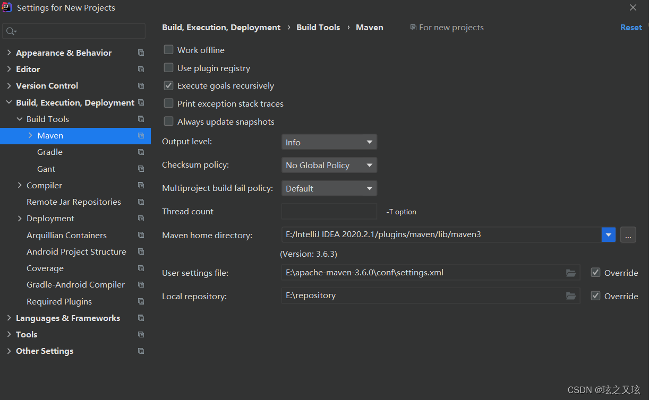This screenshot has width=649, height=400.
Task: Open Arquillian Containers settings
Action: [x=66, y=235]
